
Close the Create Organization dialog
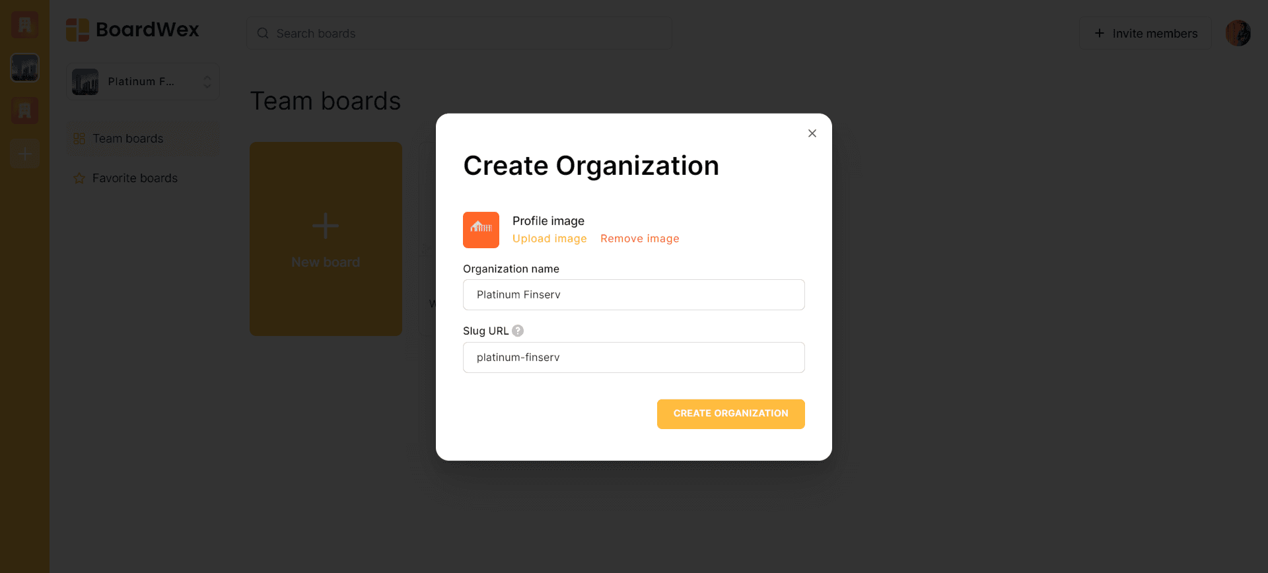click(x=812, y=133)
